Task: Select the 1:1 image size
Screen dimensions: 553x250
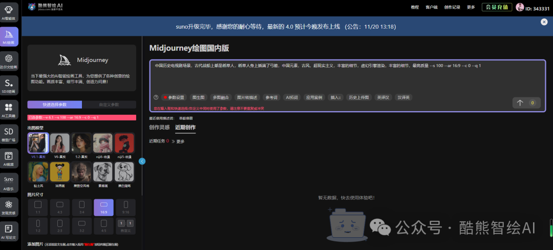Action: (38, 207)
